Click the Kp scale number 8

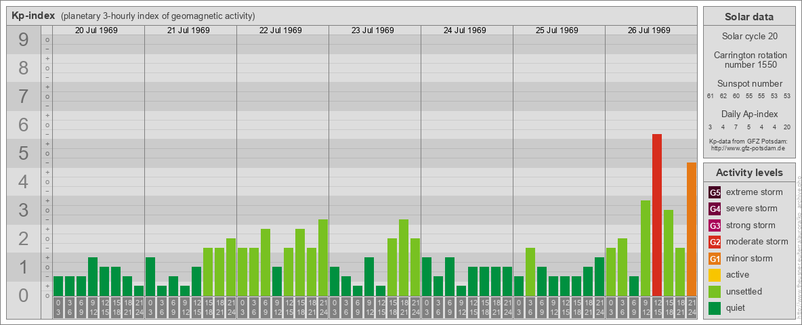[24, 68]
